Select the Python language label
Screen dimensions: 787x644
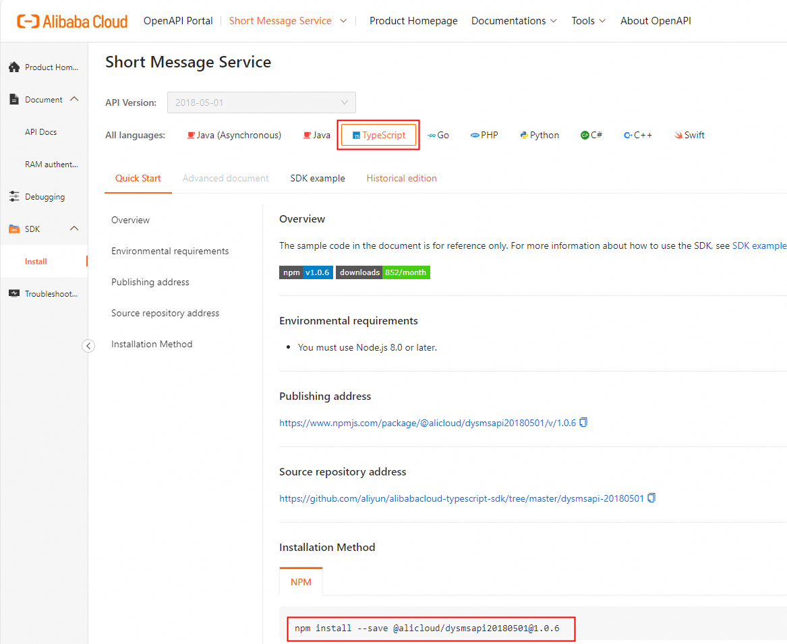(545, 135)
